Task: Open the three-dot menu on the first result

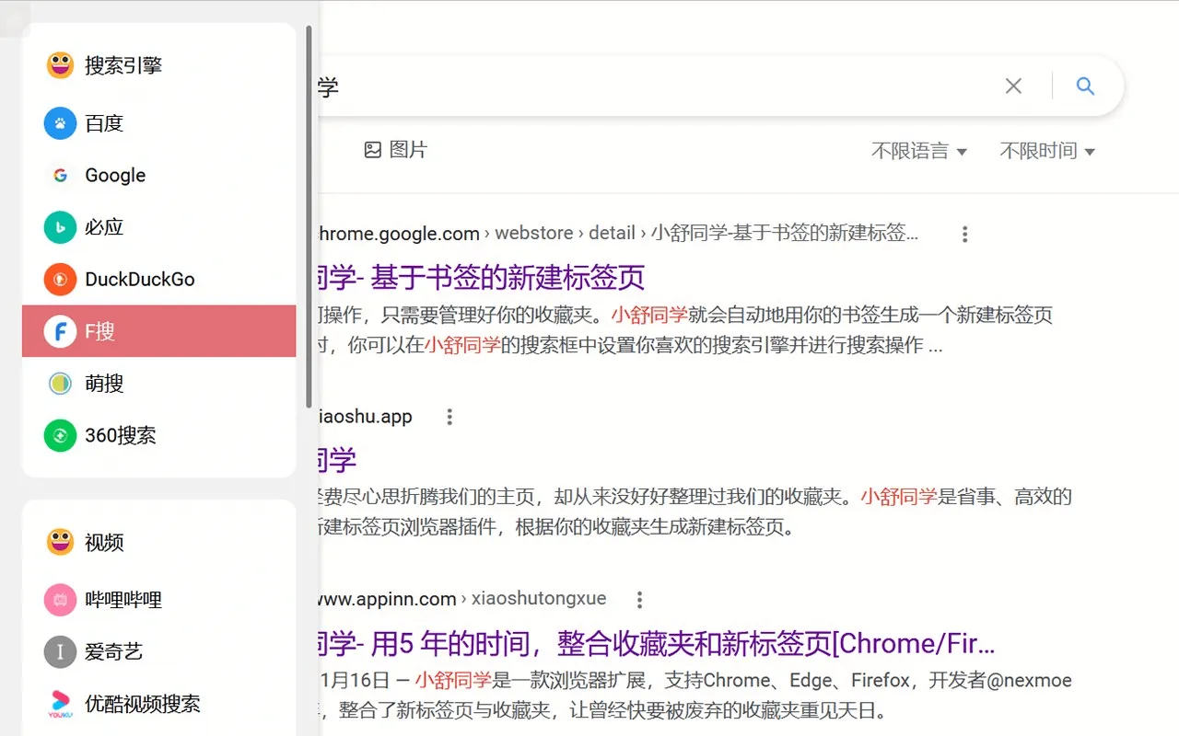Action: click(964, 234)
